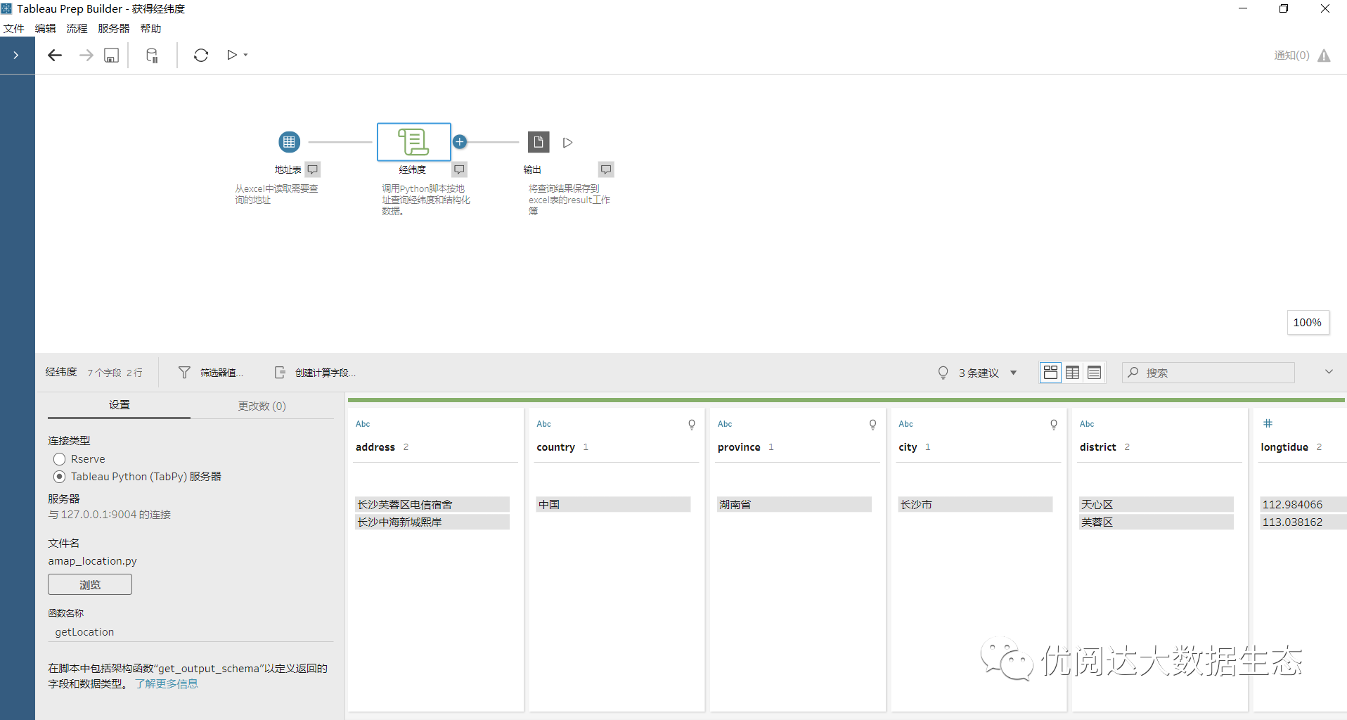This screenshot has width=1347, height=720.
Task: Click the 与 127.0.0.1:9004 的连接 server text
Action: (x=110, y=515)
